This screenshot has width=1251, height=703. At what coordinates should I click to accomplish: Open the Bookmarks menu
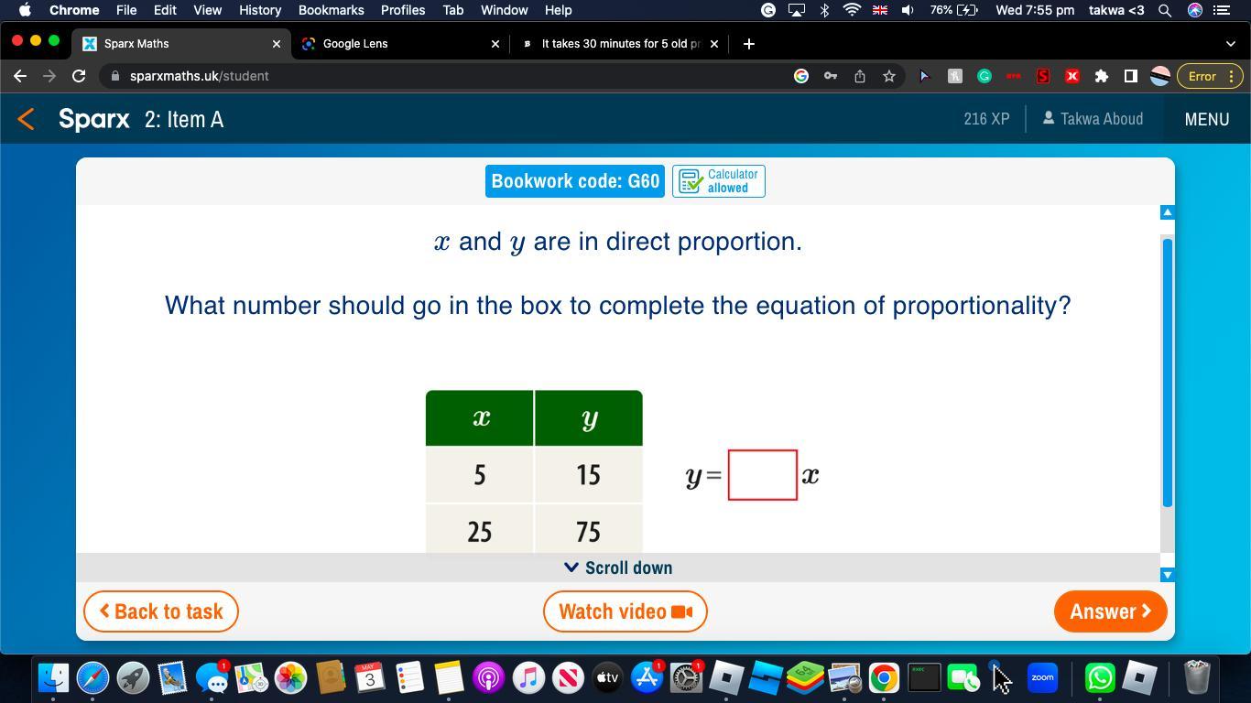[x=331, y=10]
